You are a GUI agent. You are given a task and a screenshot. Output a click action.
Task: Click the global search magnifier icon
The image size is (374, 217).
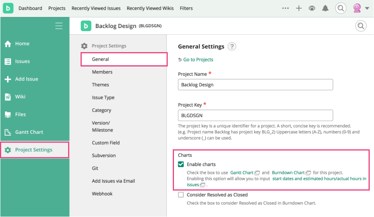pyautogui.click(x=341, y=8)
